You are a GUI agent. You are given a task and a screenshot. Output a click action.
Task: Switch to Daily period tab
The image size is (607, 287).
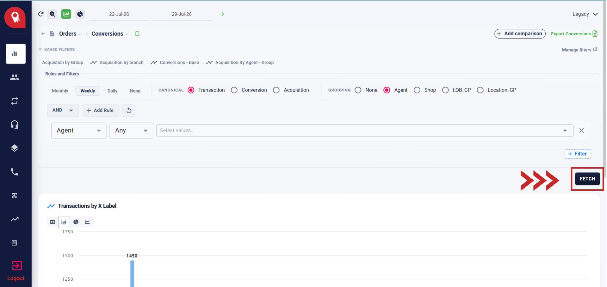coord(112,91)
